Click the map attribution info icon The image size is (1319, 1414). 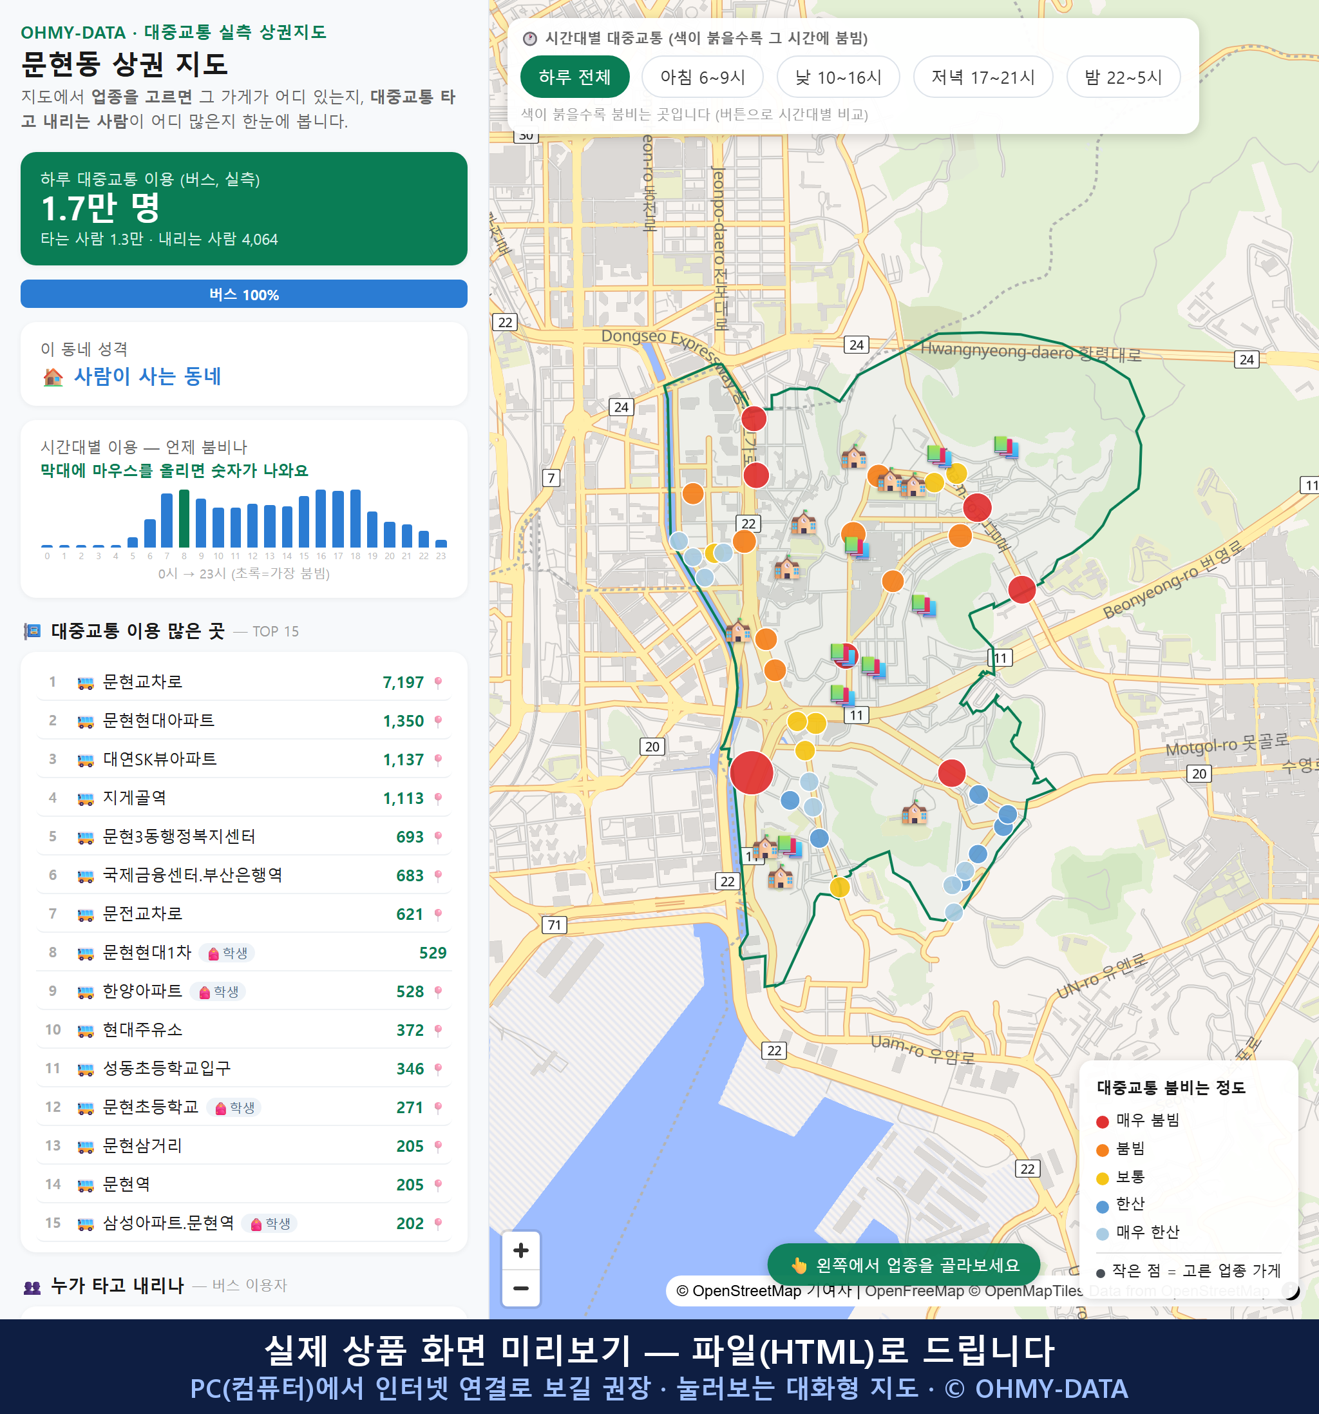pos(1291,1290)
